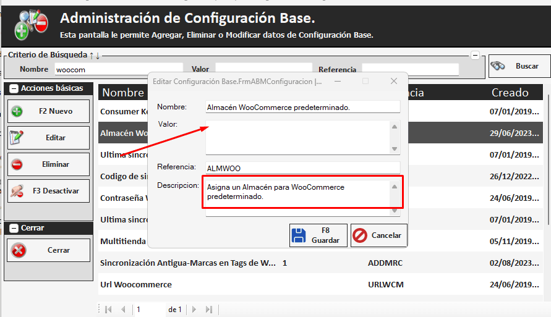Click the Nombre search field with woocom
Image resolution: width=551 pixels, height=317 pixels.
coord(119,70)
